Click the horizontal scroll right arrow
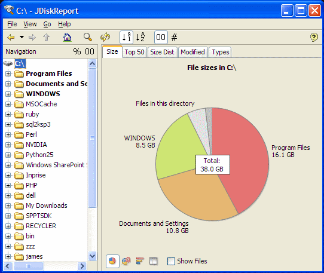This screenshot has width=324, height=273. click(x=82, y=266)
